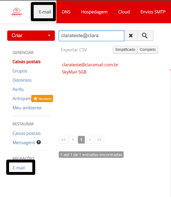Viewport: 171px width, 197px height.
Task: Switch to Simplificado view
Action: point(125,50)
